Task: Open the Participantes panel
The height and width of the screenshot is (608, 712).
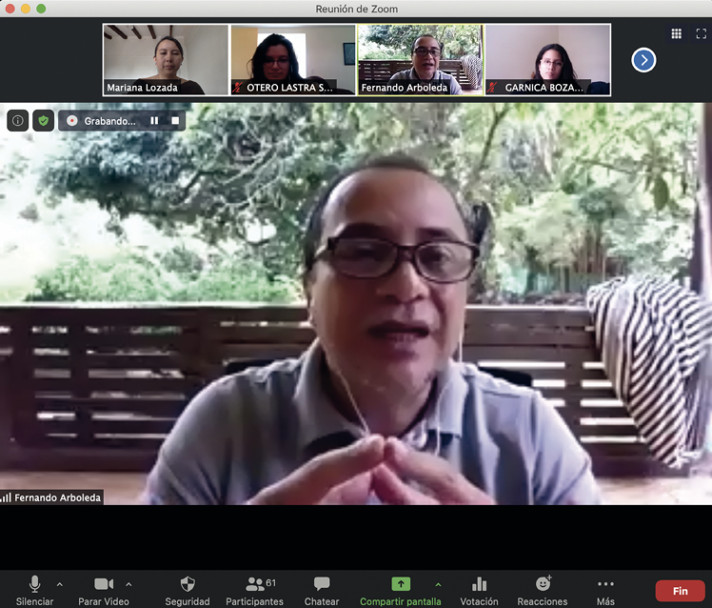Action: click(x=254, y=590)
